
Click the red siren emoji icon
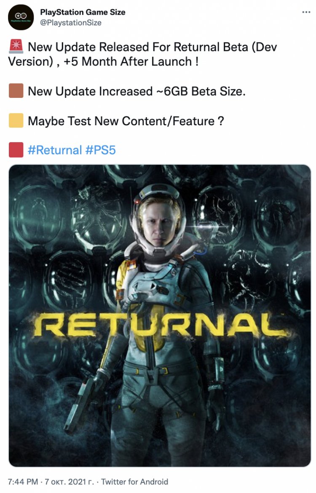pyautogui.click(x=16, y=46)
